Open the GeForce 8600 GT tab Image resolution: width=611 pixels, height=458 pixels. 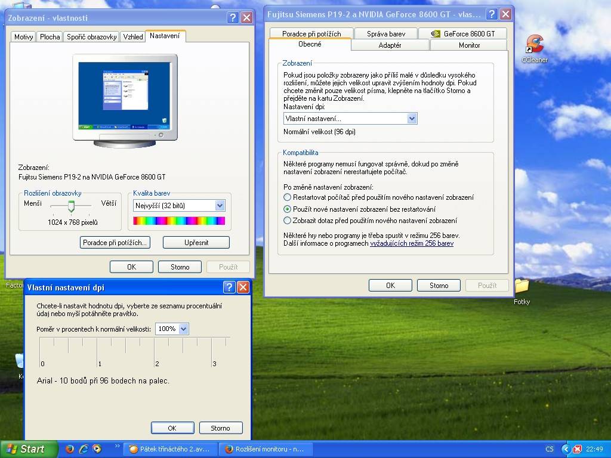(x=462, y=33)
